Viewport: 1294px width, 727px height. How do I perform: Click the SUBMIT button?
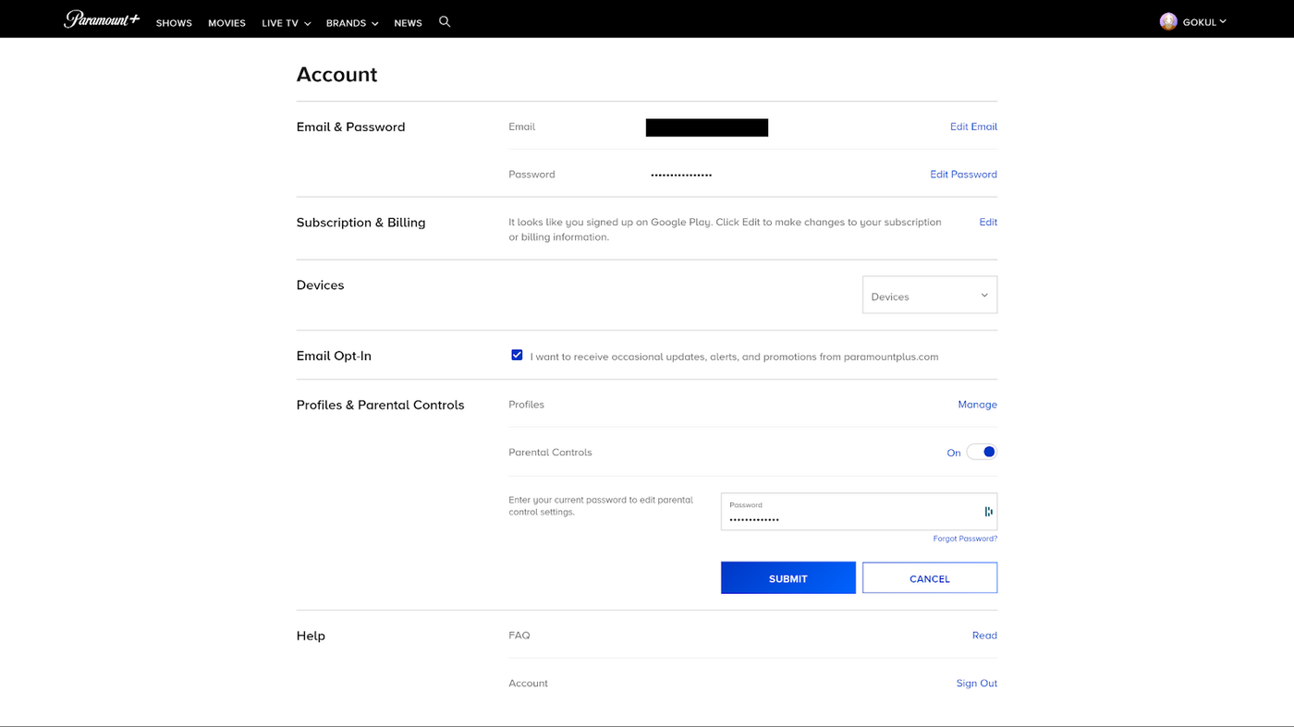tap(788, 578)
